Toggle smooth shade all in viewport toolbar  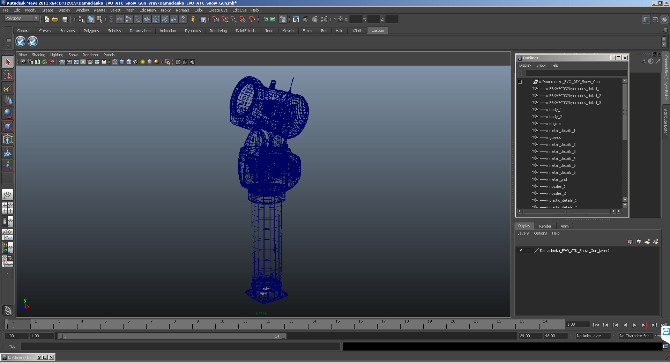[122, 62]
